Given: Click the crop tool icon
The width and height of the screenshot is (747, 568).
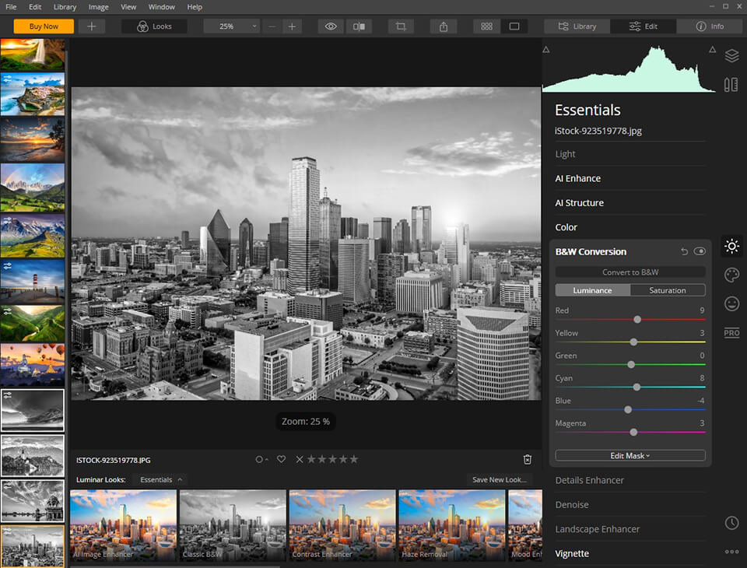Looking at the screenshot, I should (x=401, y=26).
